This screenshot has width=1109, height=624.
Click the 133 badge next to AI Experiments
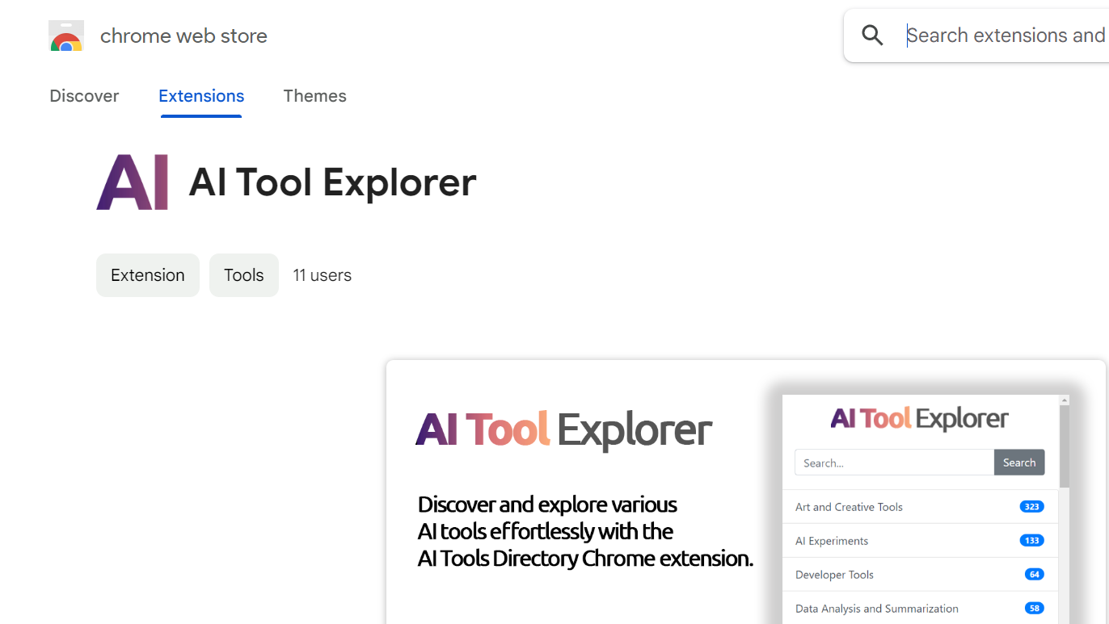click(x=1031, y=540)
